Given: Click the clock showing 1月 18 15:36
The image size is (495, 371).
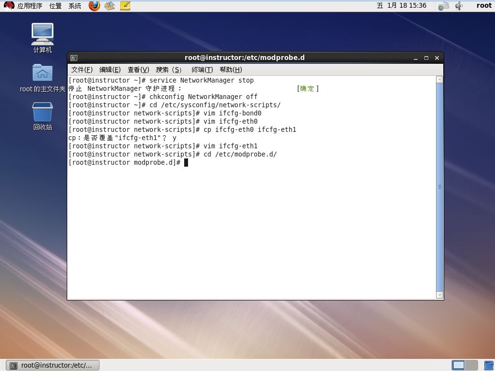Looking at the screenshot, I should tap(402, 6).
